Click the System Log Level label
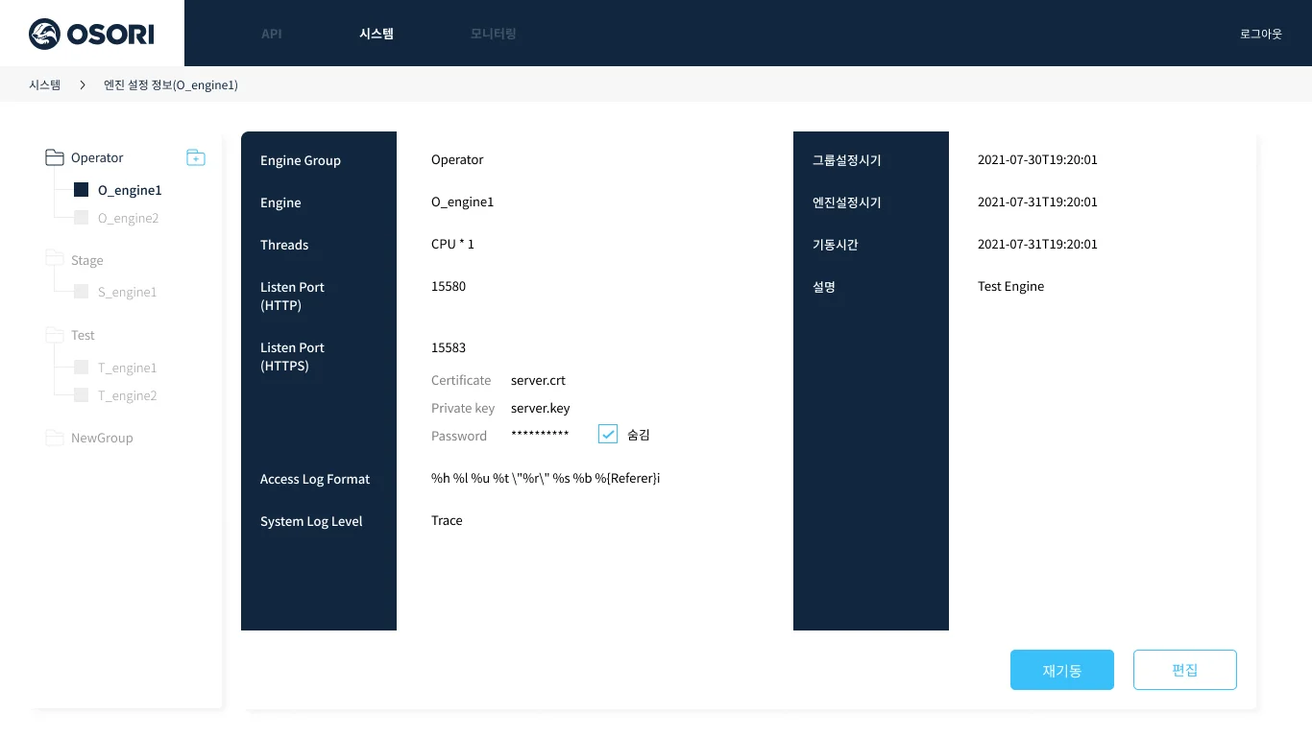1312x737 pixels. 311,521
